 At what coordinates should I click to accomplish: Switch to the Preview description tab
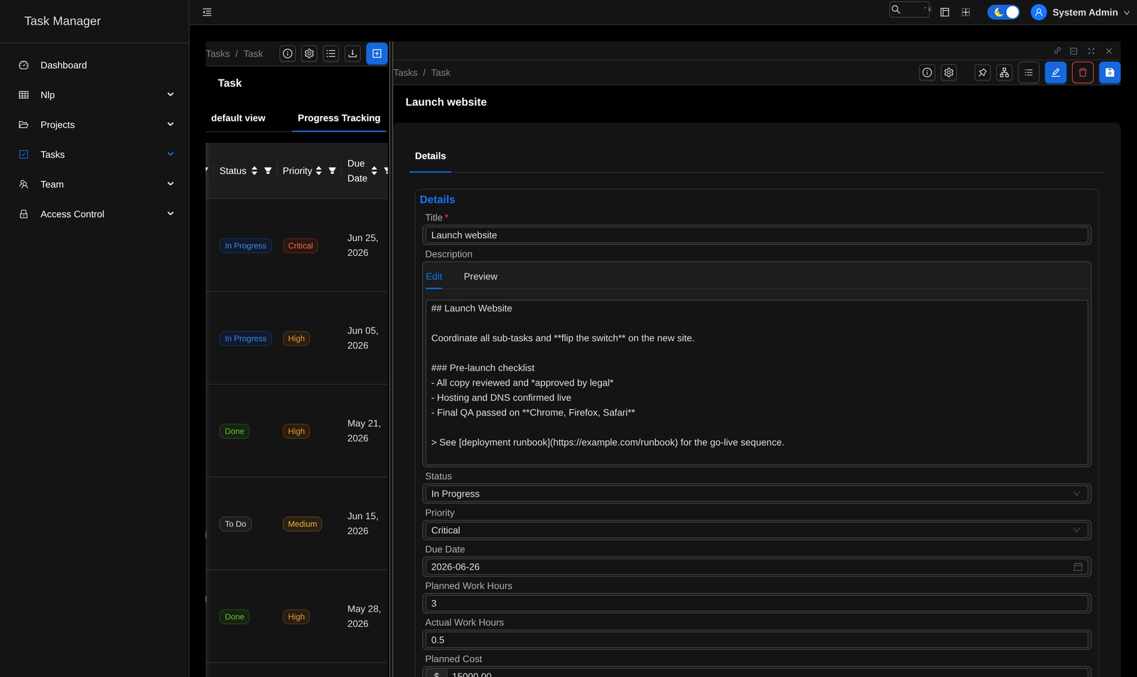tap(480, 277)
